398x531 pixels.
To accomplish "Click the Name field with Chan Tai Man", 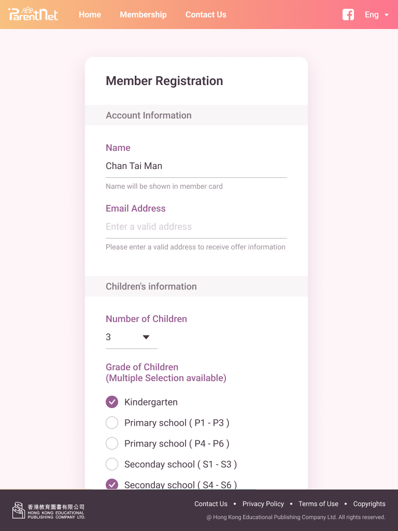I will click(x=196, y=166).
